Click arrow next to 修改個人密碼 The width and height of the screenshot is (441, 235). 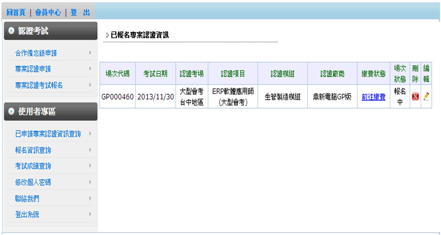point(90,182)
